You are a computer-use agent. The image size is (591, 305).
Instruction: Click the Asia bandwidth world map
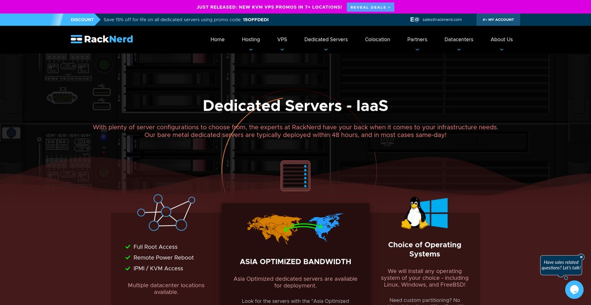point(295,228)
